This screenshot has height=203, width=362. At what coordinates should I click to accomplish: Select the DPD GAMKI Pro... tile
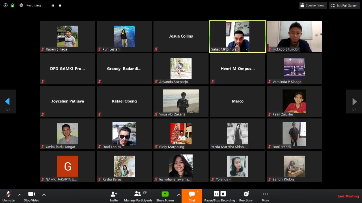[x=68, y=69]
